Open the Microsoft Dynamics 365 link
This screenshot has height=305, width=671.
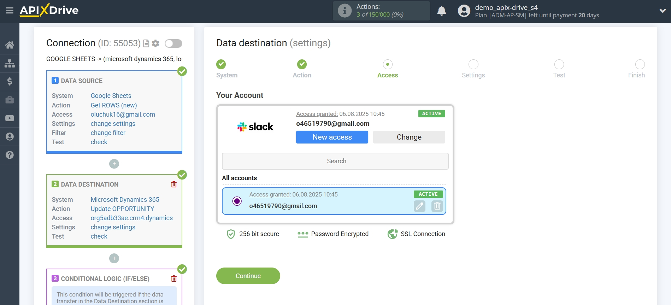[125, 200]
